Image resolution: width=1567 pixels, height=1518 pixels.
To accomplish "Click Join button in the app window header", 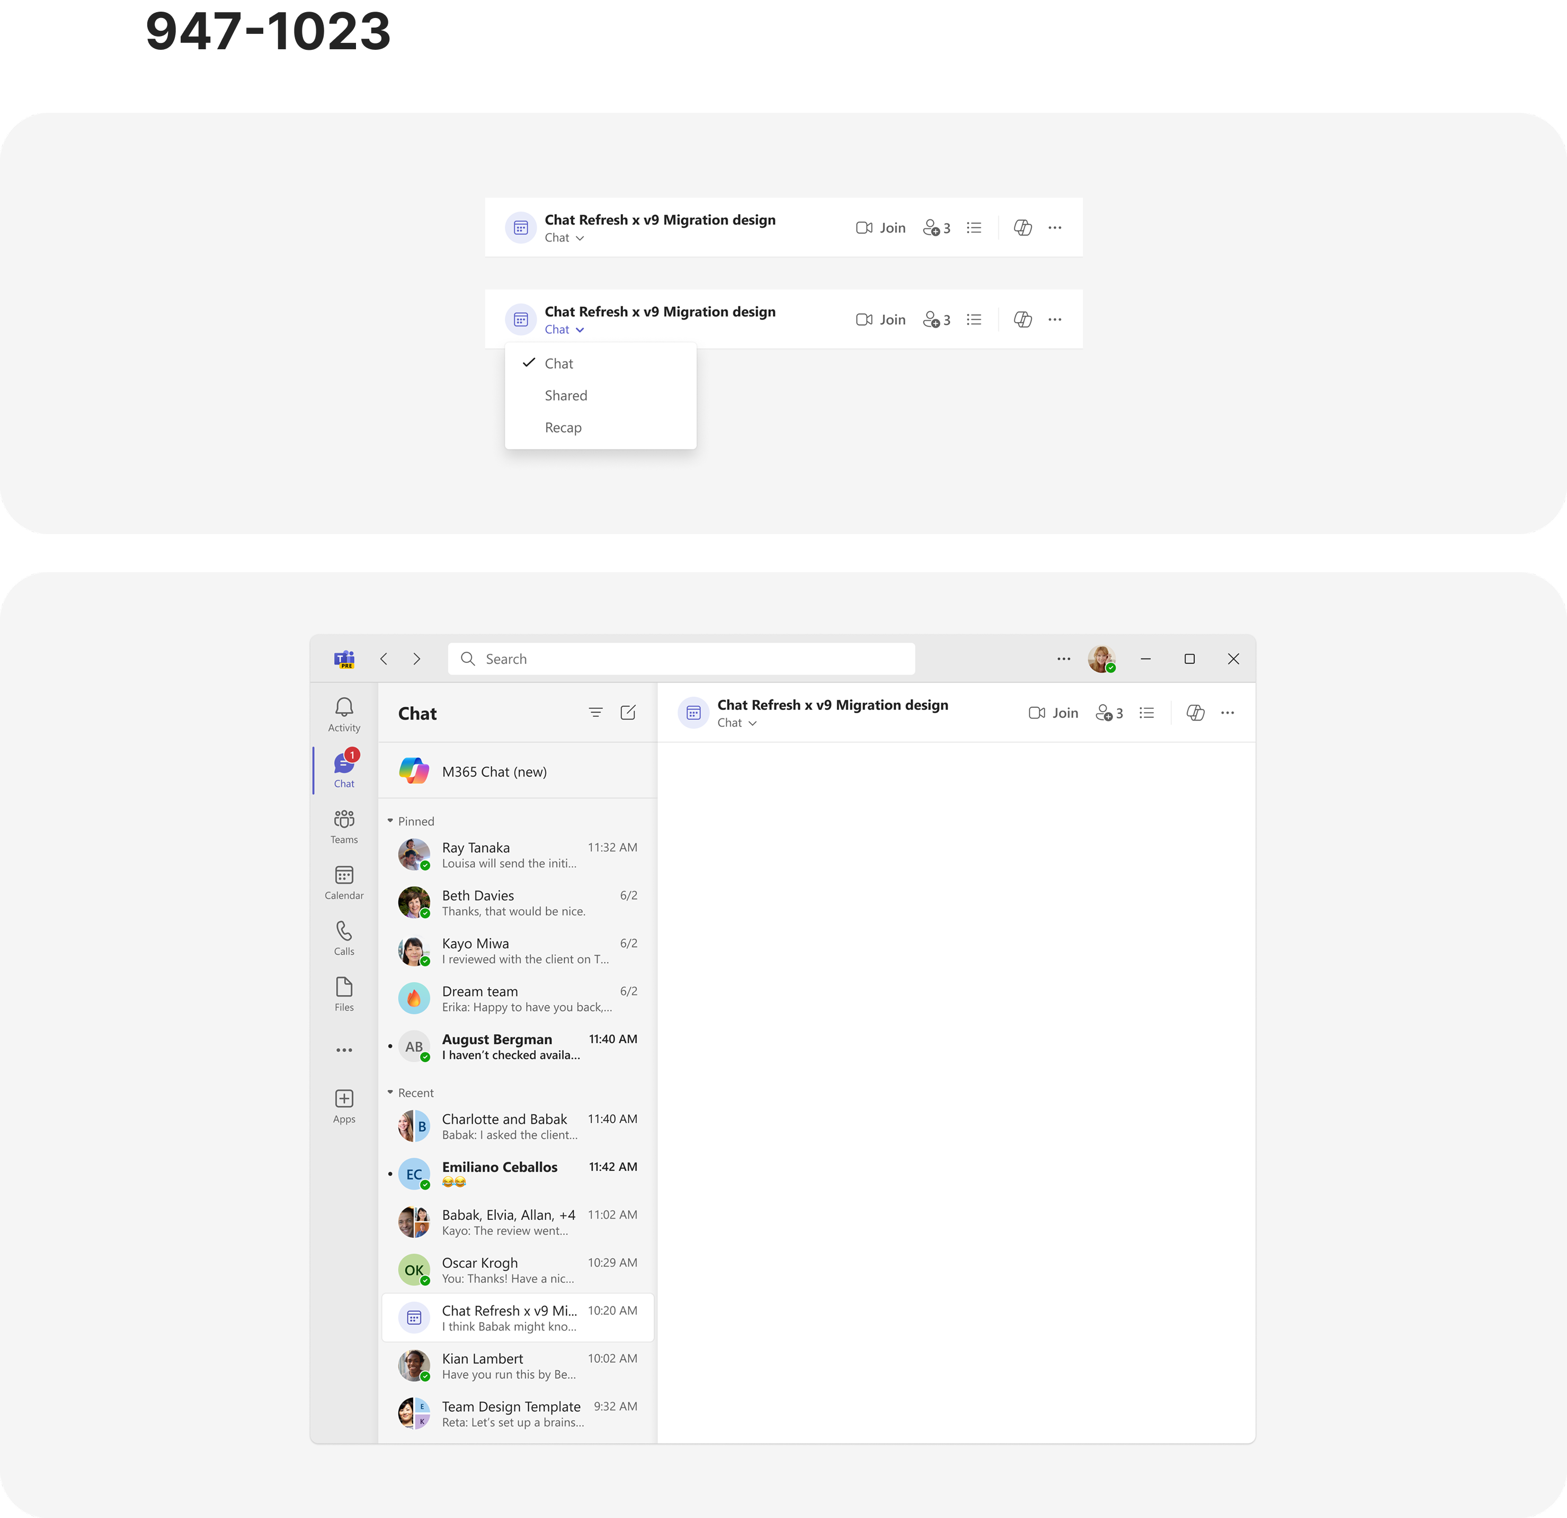I will (x=1053, y=713).
